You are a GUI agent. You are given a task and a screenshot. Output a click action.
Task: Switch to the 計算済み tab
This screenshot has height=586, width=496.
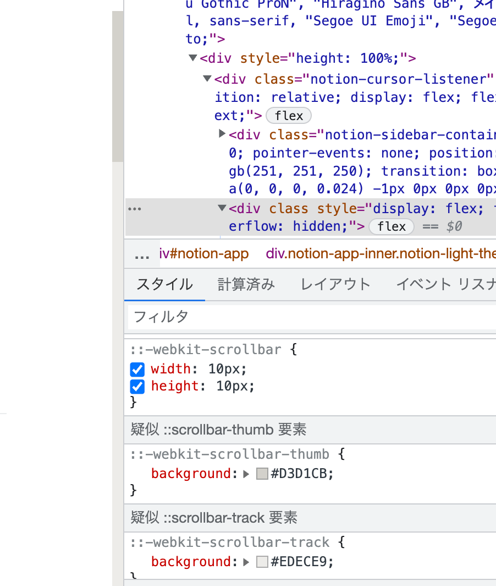[246, 284]
